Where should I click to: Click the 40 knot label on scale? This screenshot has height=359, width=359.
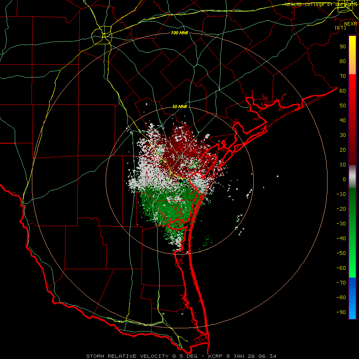click(343, 120)
